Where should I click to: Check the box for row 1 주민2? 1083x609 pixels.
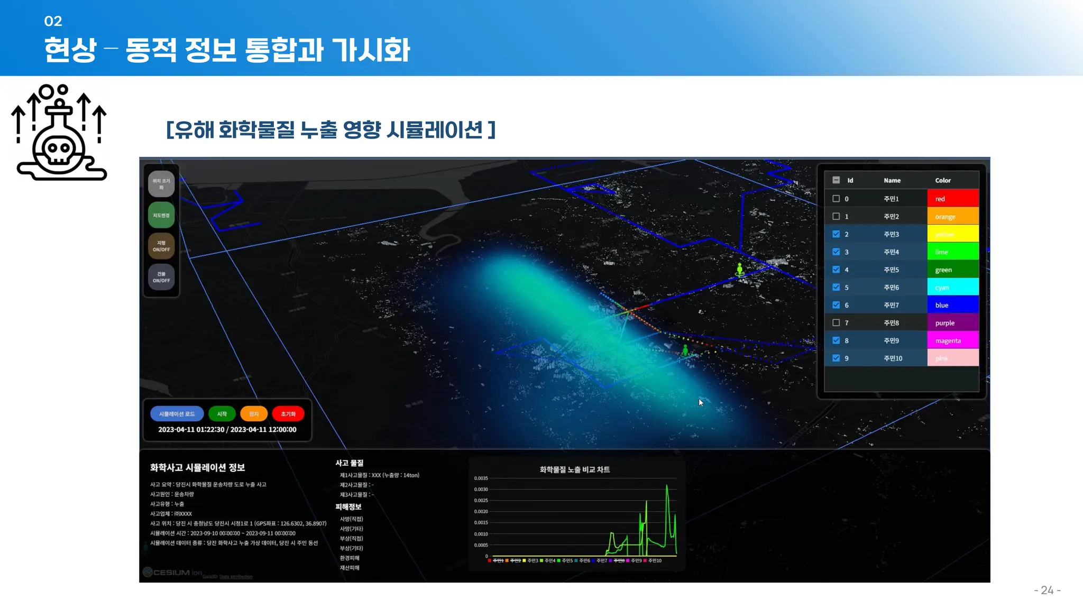[836, 216]
